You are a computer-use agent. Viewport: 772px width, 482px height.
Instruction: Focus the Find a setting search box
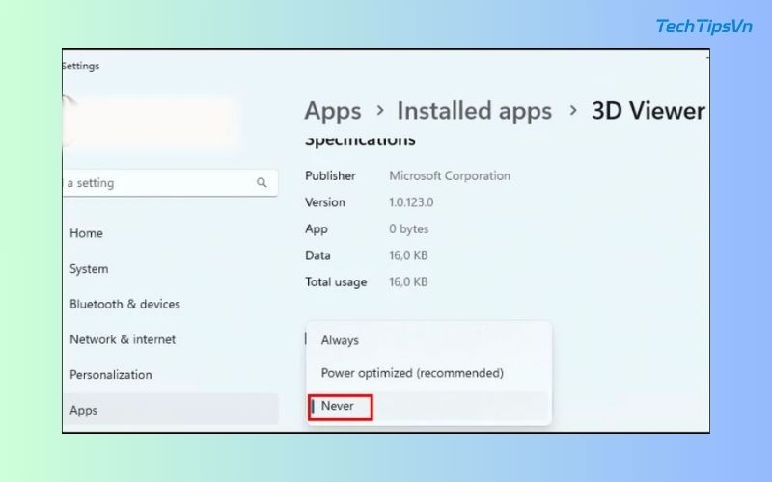pos(171,183)
